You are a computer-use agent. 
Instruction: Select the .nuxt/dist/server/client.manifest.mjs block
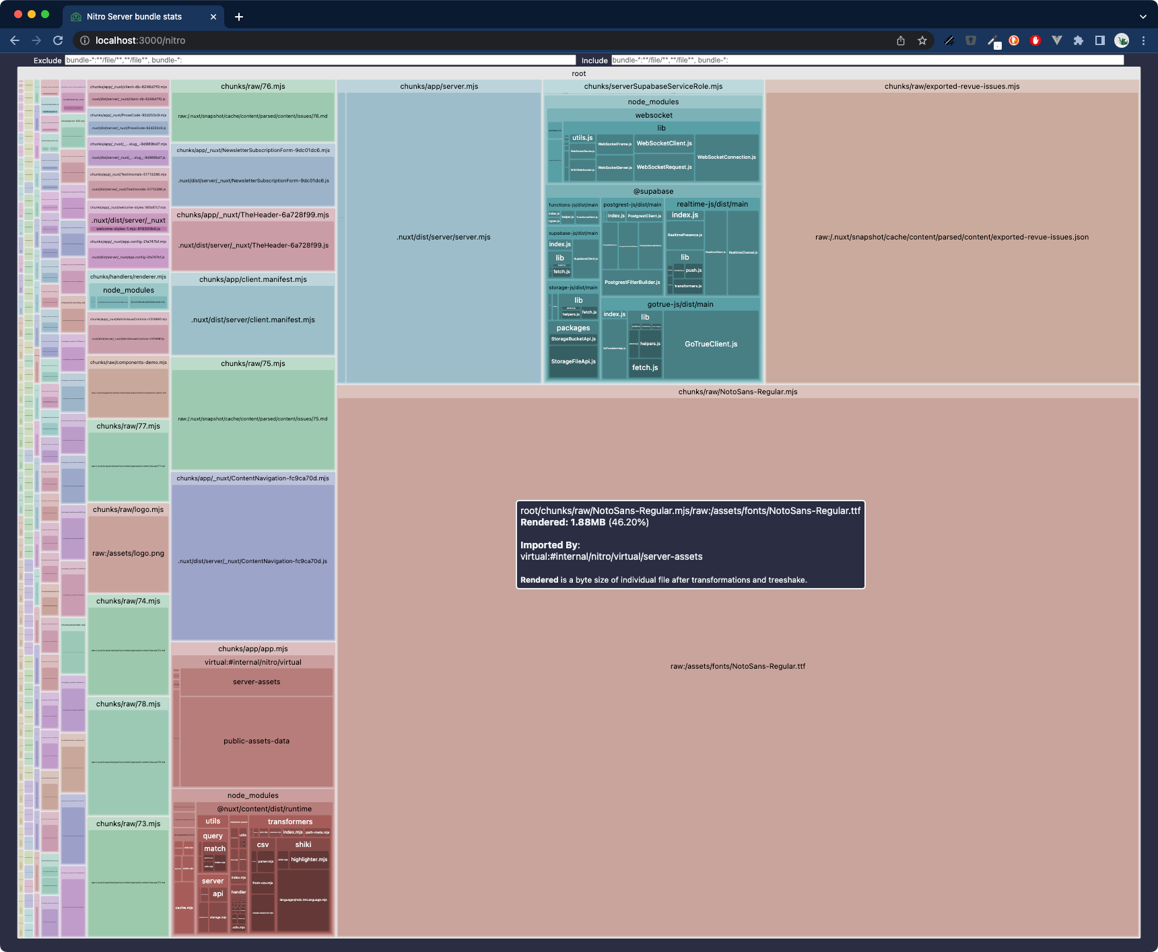(x=253, y=320)
